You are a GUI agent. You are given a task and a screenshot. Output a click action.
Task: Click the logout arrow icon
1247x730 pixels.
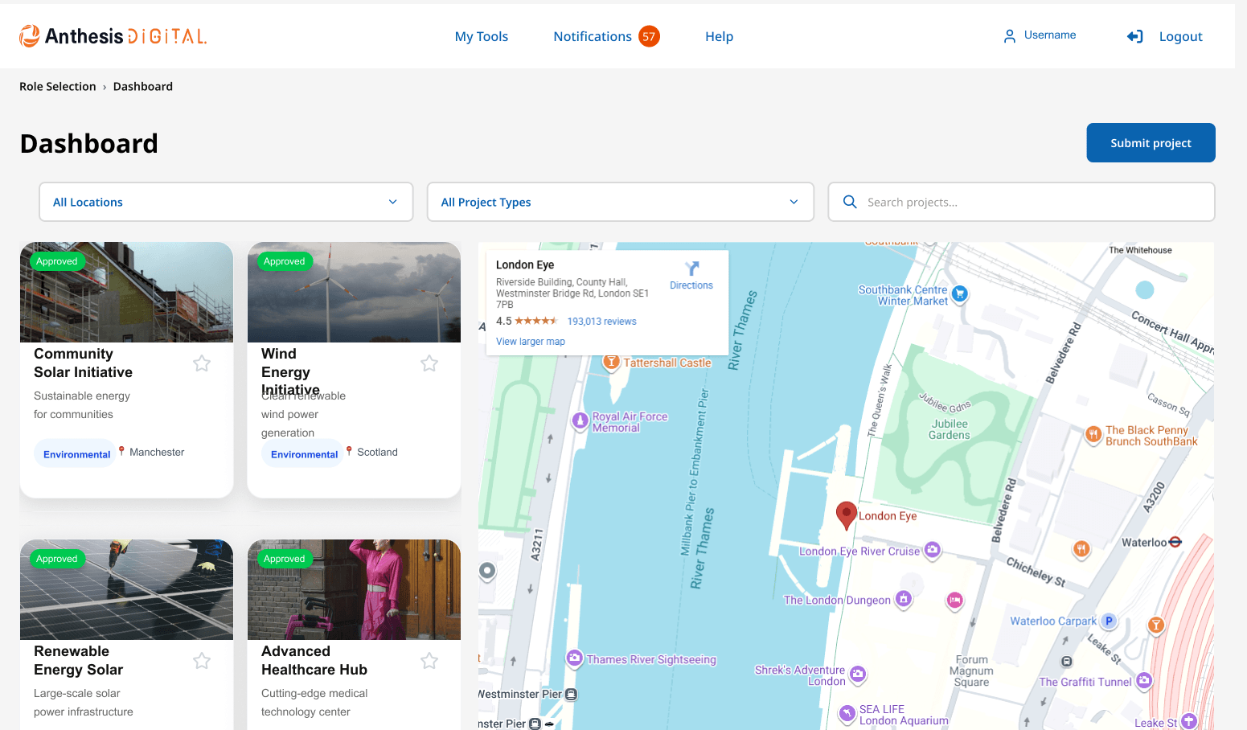tap(1134, 36)
